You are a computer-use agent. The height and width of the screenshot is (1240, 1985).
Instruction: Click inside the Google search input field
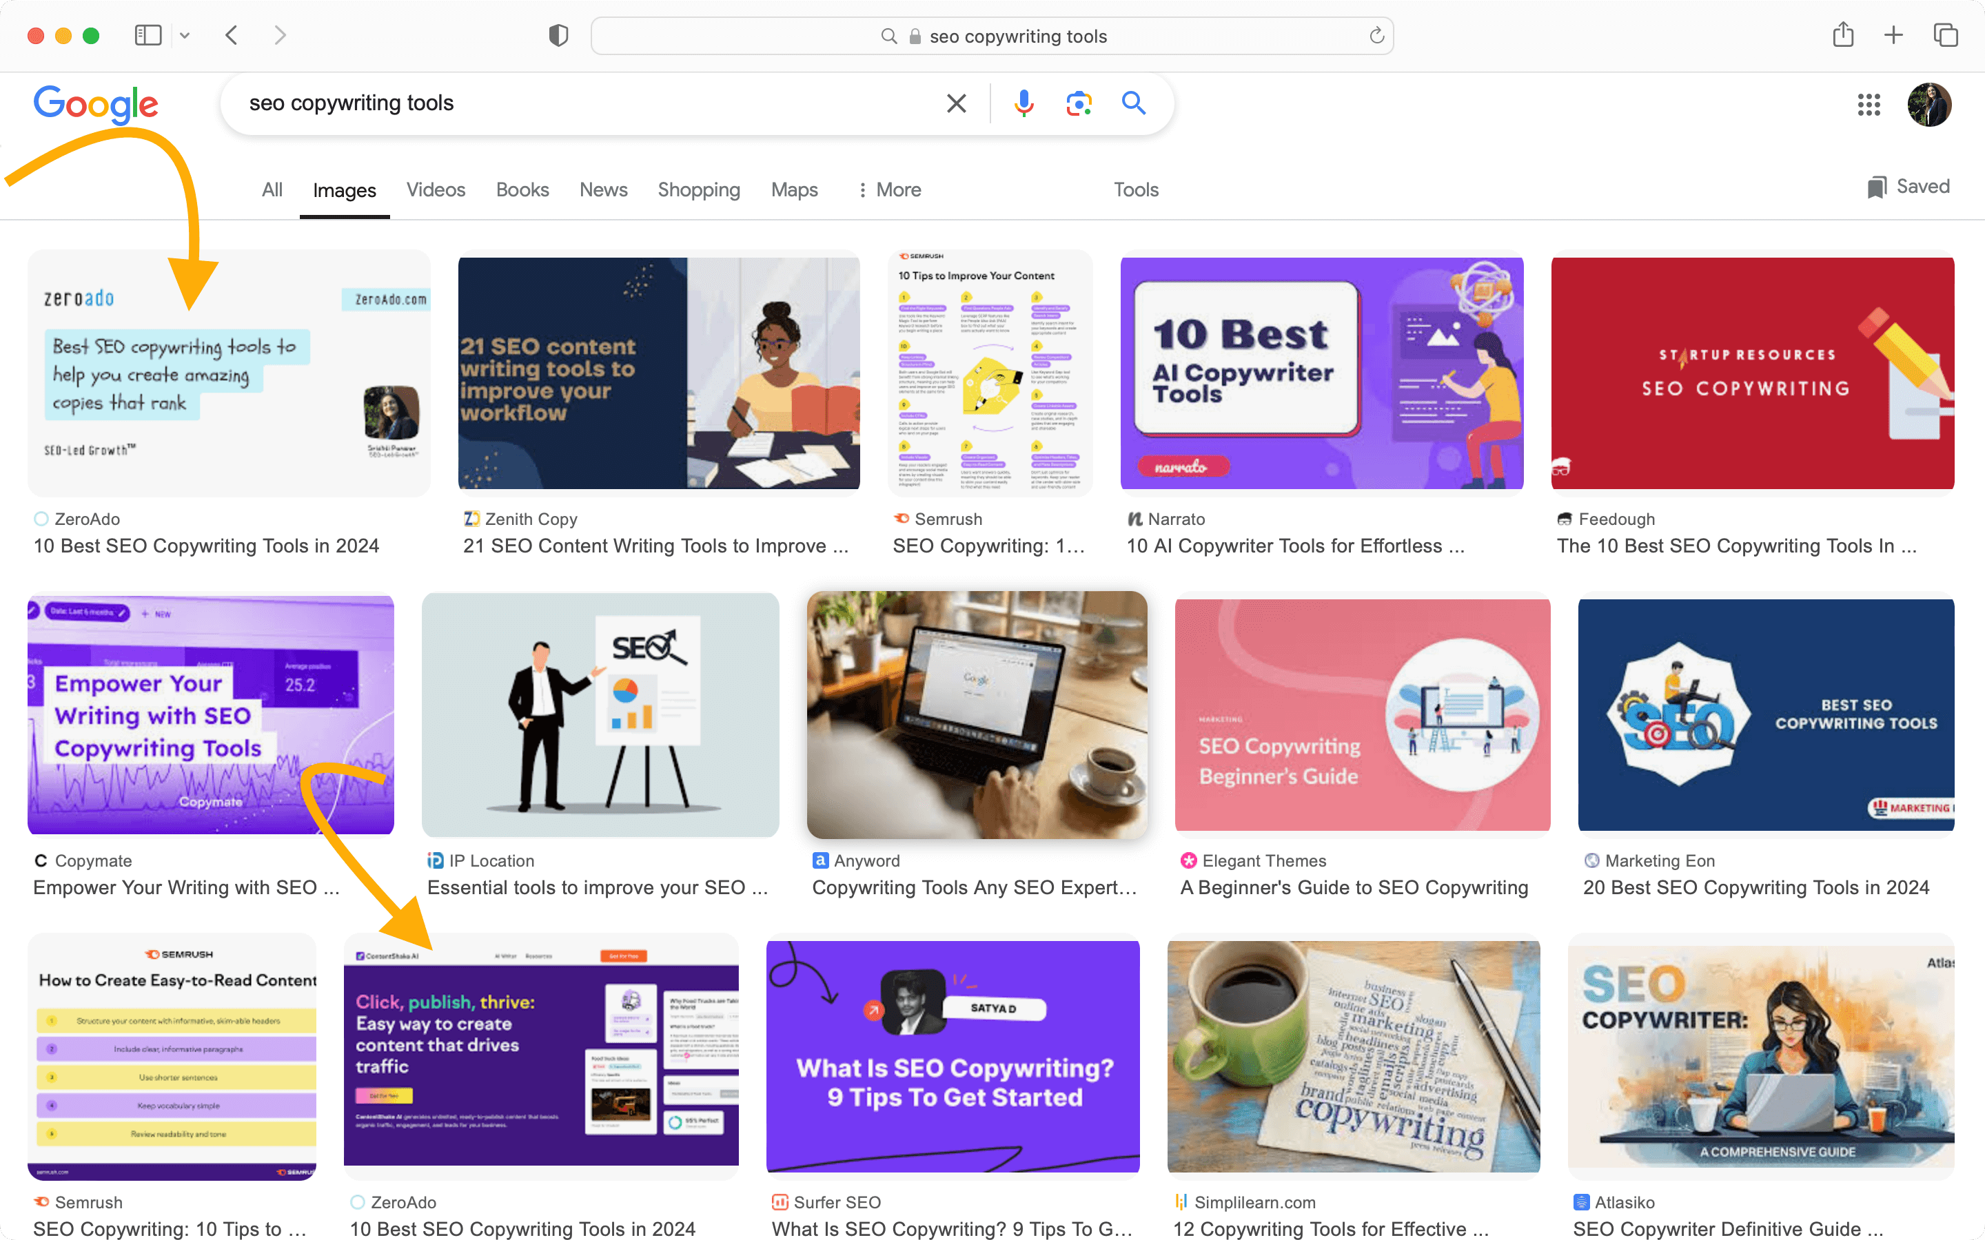[591, 103]
